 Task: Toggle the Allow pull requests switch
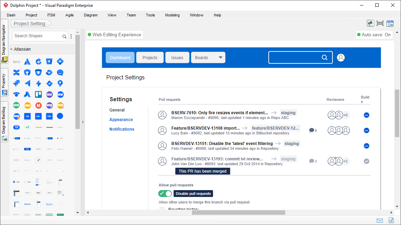165,194
